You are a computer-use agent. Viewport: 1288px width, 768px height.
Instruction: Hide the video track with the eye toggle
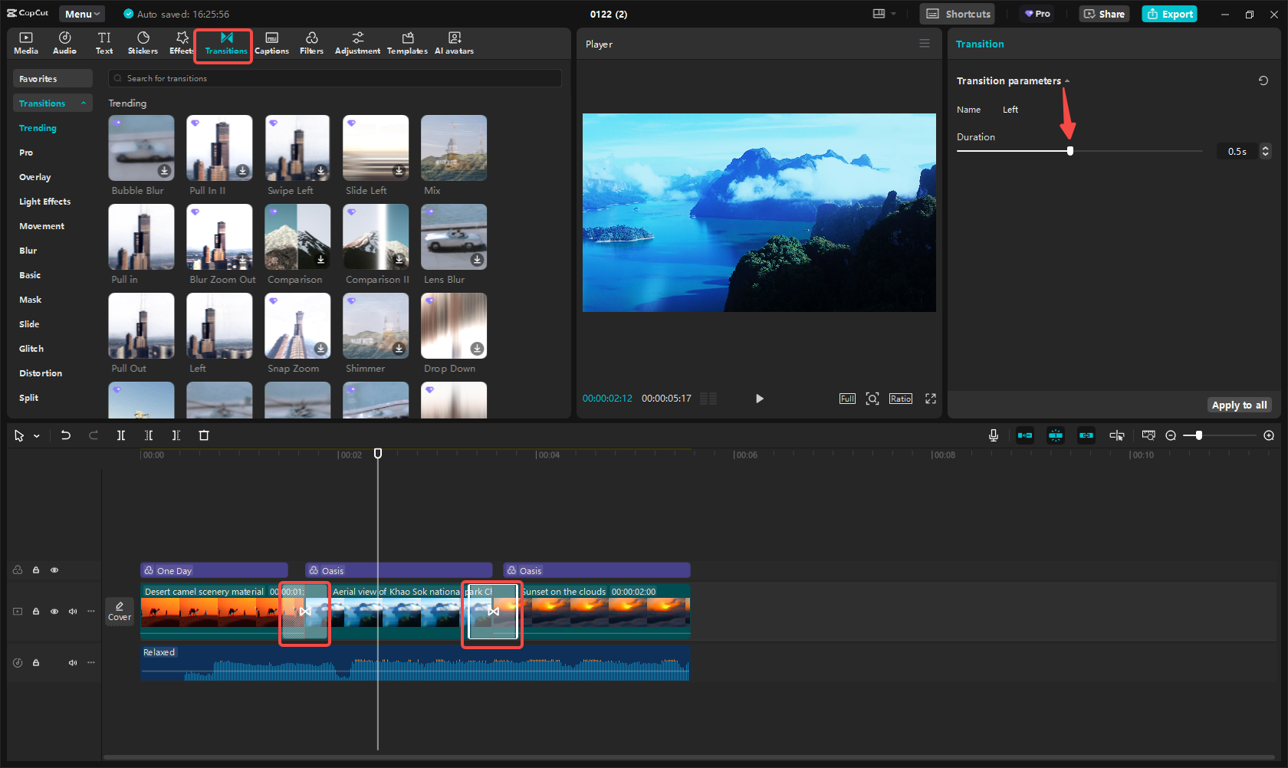54,612
